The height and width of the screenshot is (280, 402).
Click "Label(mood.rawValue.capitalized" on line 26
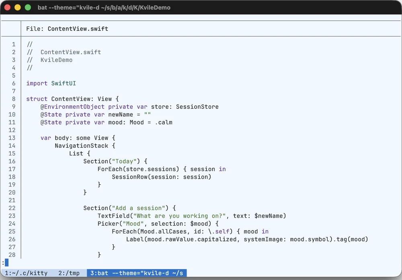pyautogui.click(x=181, y=239)
